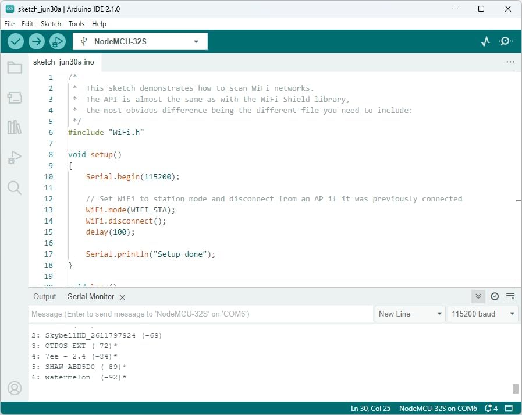Screen dimensions: 522x415
Task: Clear Serial Monitor output
Action: coord(510,296)
